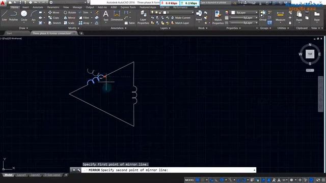Toggle MODEL space in status bar
326x183 pixels.
[189, 180]
